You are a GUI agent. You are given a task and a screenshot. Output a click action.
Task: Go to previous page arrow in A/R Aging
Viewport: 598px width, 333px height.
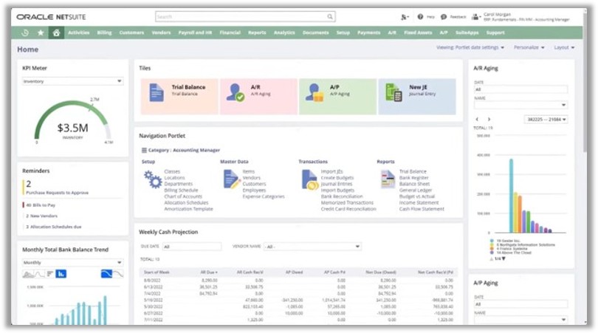tap(477, 120)
